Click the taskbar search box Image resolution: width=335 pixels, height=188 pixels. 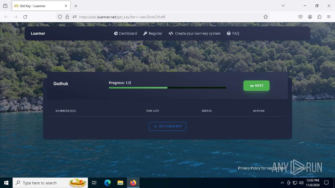click(50, 183)
